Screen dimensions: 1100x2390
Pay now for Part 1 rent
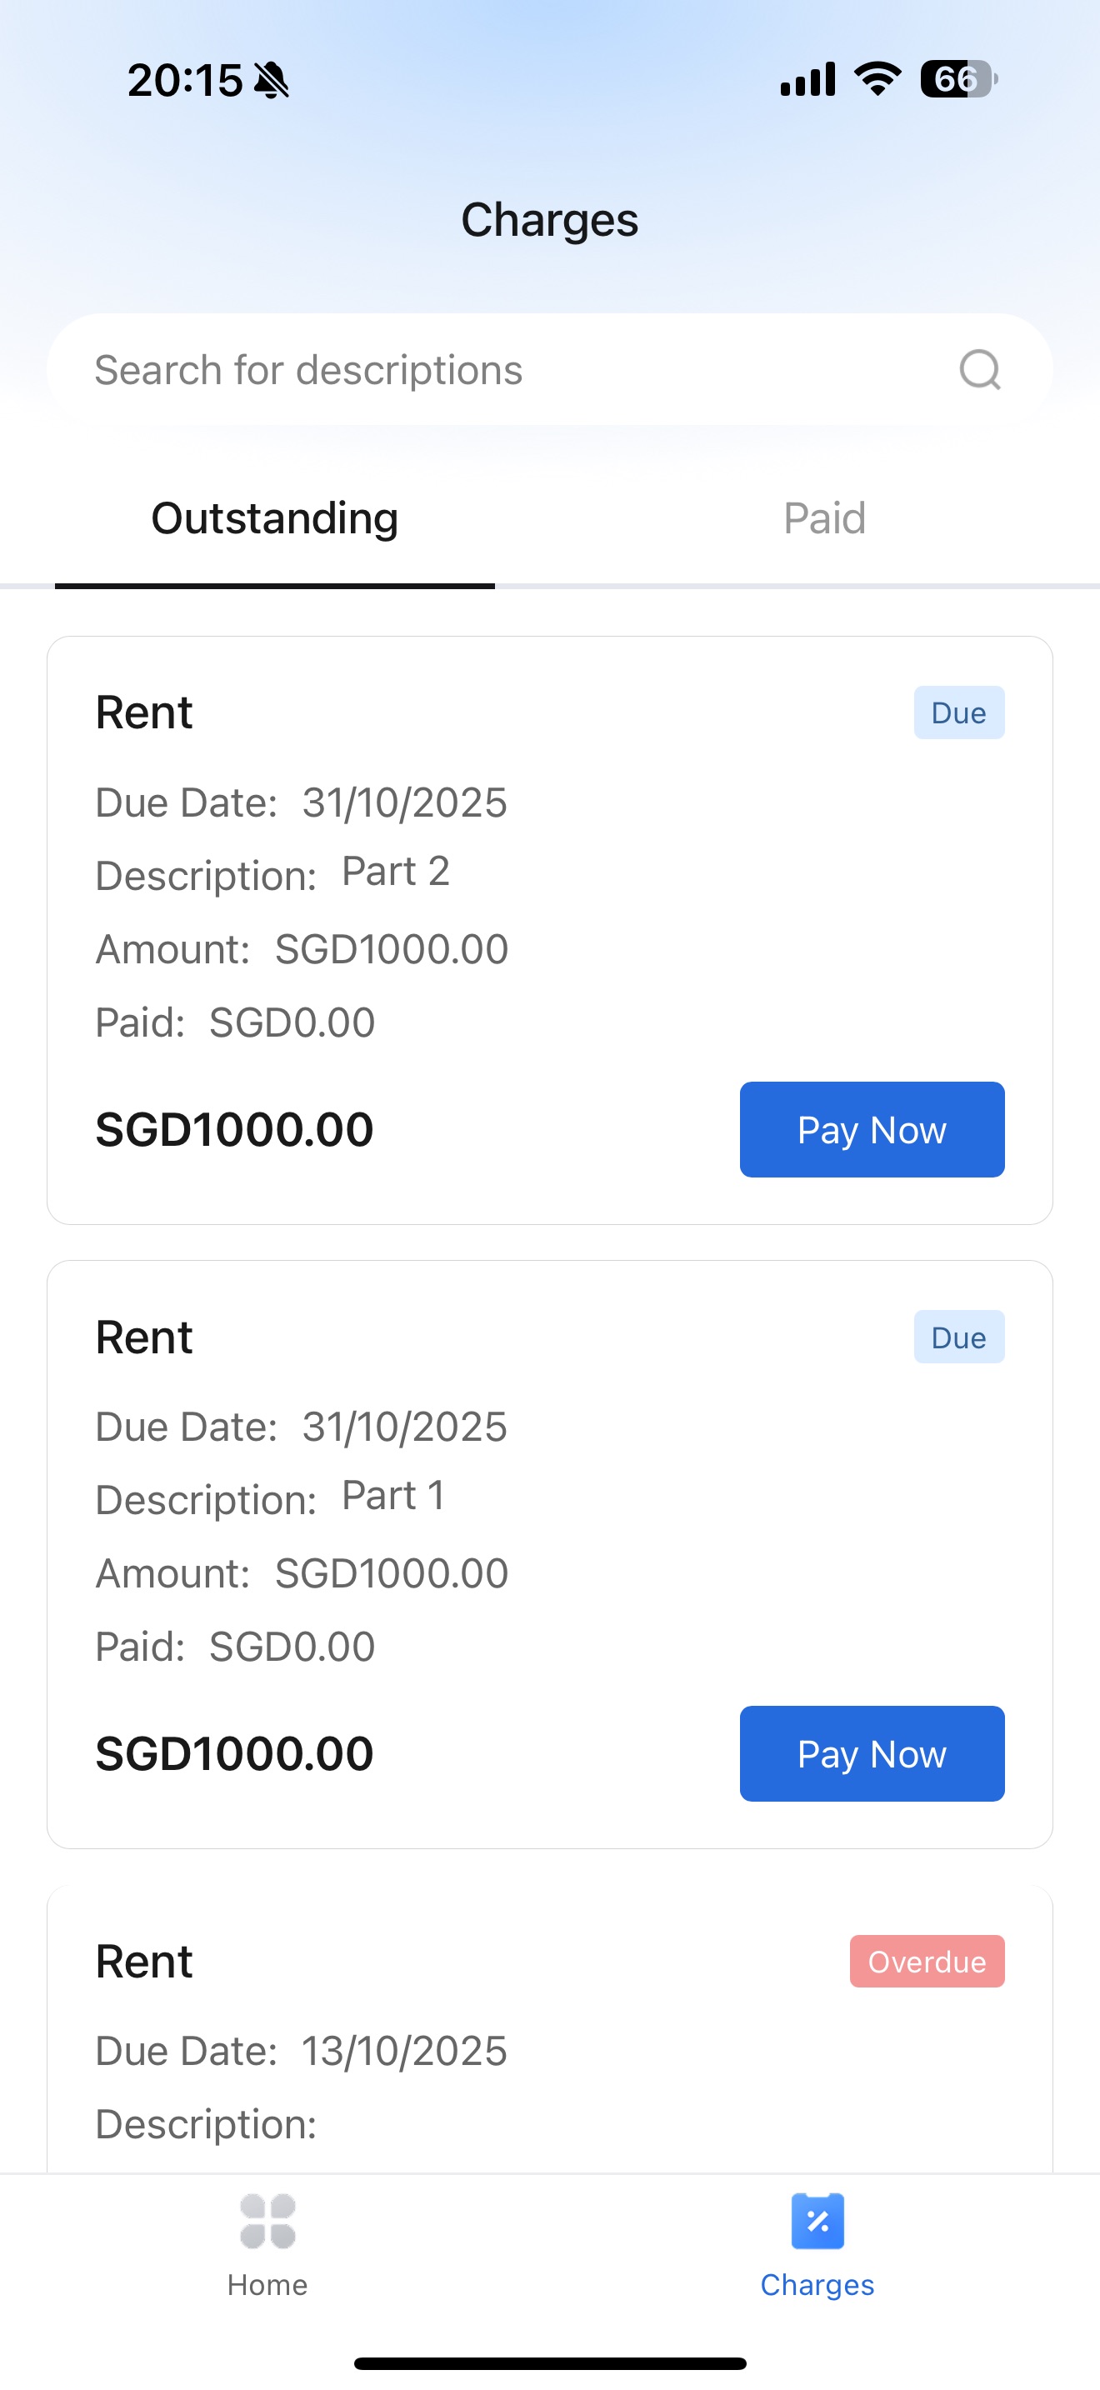[872, 1753]
